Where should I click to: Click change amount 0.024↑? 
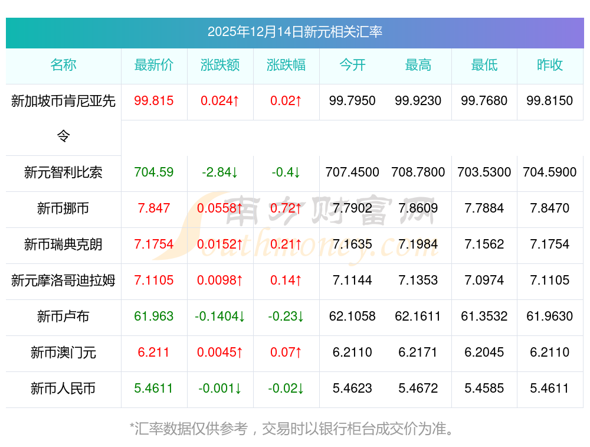click(x=220, y=100)
